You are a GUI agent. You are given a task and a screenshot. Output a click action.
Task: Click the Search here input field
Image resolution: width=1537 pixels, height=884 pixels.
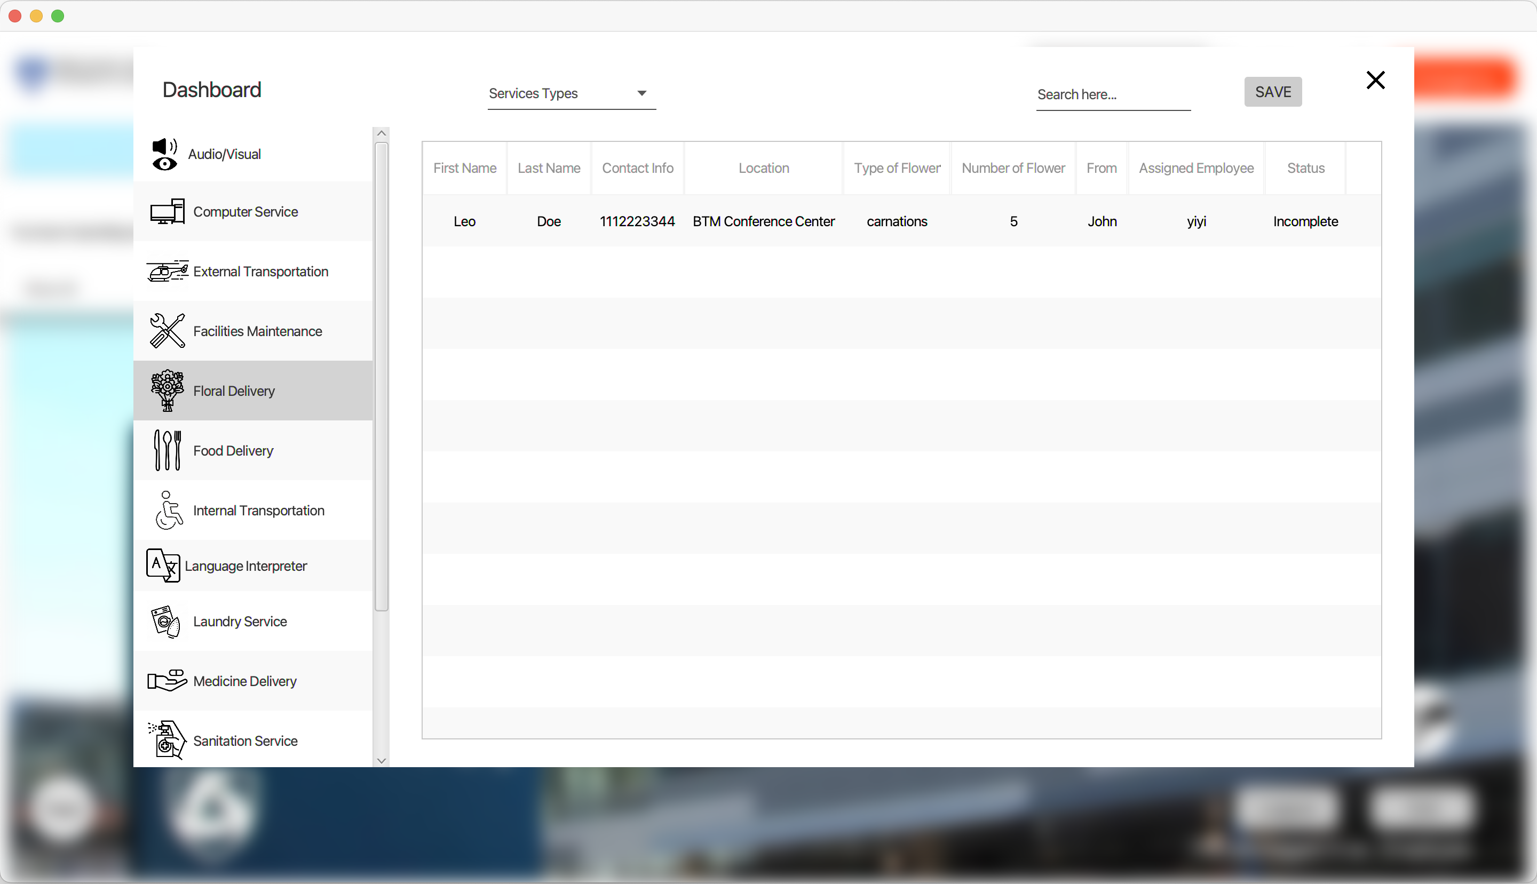(1113, 95)
